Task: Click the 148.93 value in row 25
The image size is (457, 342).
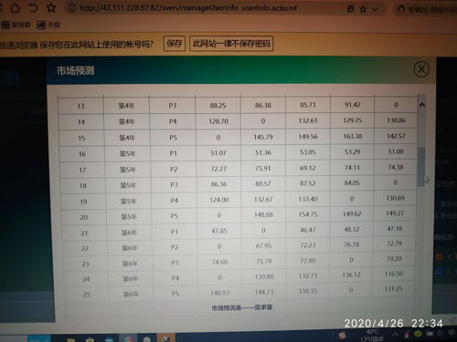Action: coord(219,293)
